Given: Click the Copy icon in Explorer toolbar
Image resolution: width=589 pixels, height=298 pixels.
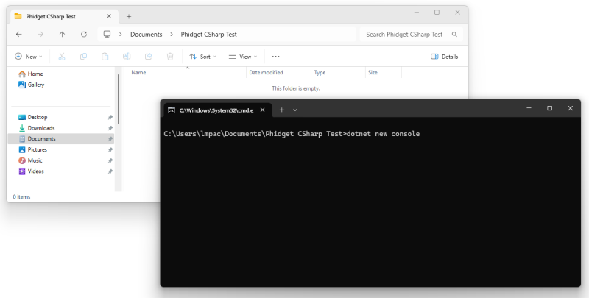Looking at the screenshot, I should (83, 57).
